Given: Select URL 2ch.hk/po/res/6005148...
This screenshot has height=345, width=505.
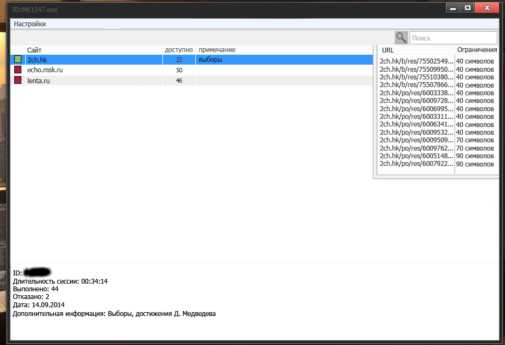Looking at the screenshot, I should pyautogui.click(x=416, y=156).
